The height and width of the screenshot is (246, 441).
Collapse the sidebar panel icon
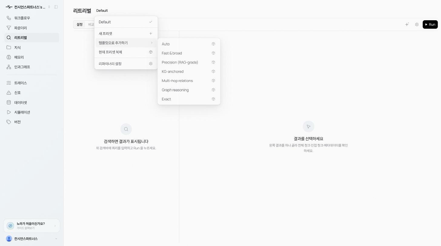click(x=56, y=7)
